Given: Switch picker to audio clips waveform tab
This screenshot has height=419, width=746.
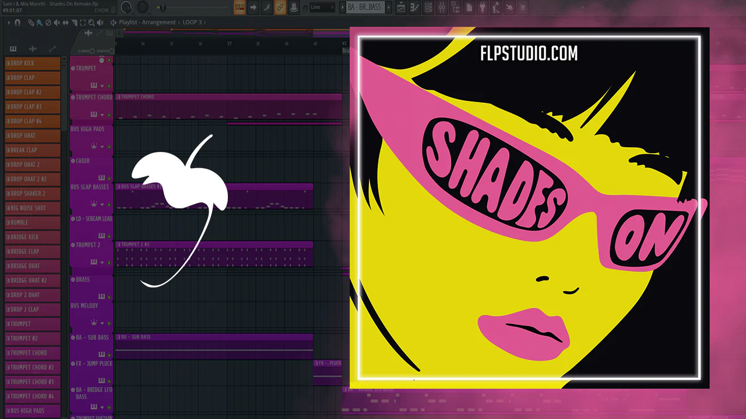Looking at the screenshot, I should coord(33,48).
